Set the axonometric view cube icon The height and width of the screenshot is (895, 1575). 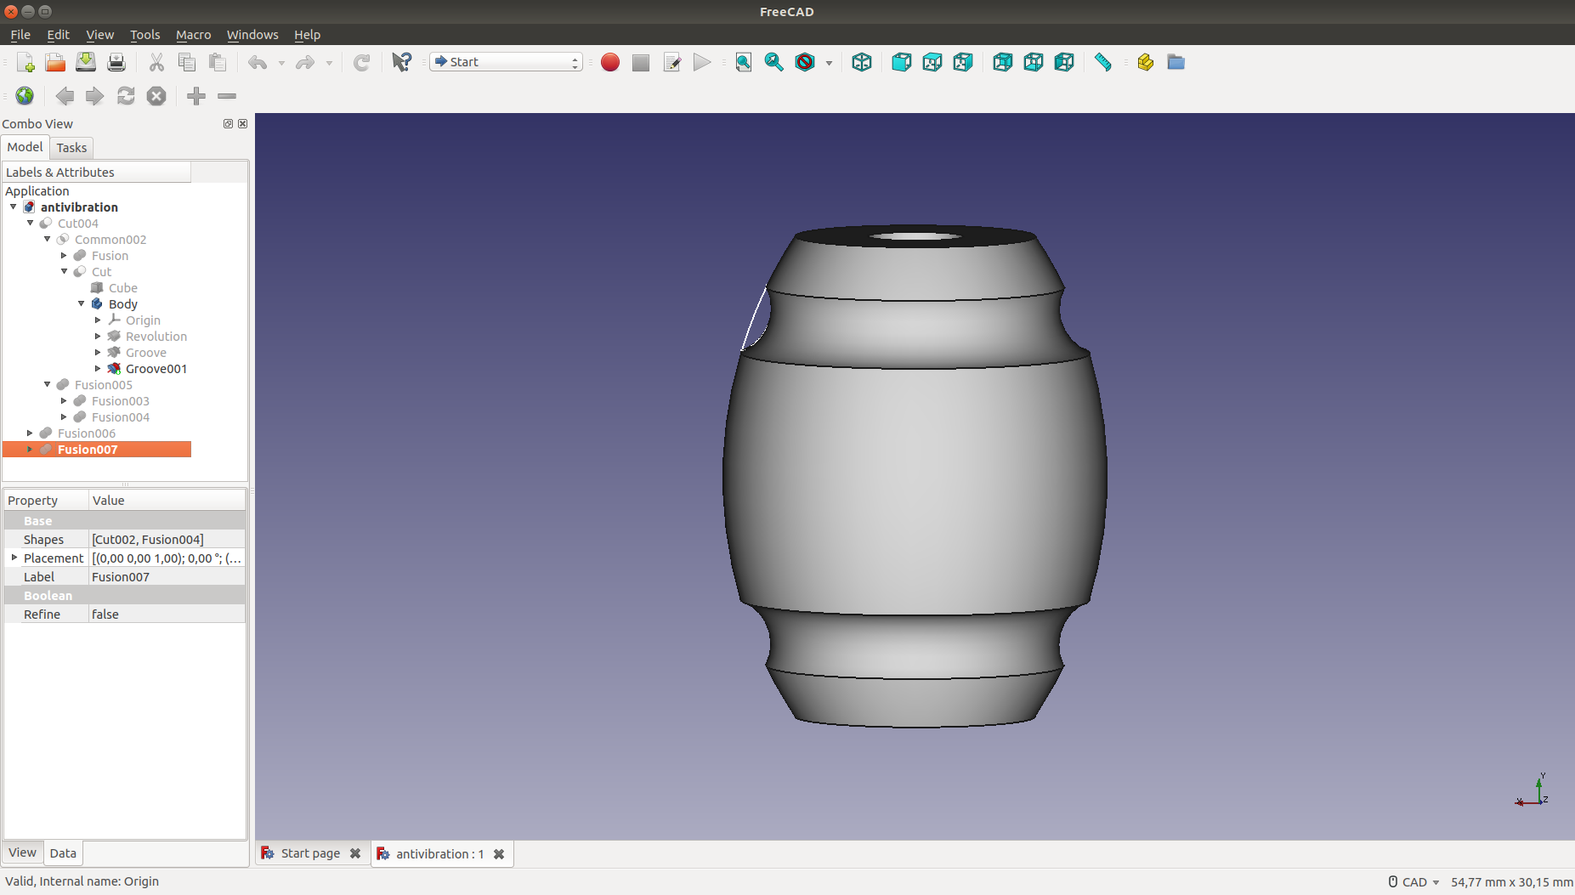pos(861,62)
